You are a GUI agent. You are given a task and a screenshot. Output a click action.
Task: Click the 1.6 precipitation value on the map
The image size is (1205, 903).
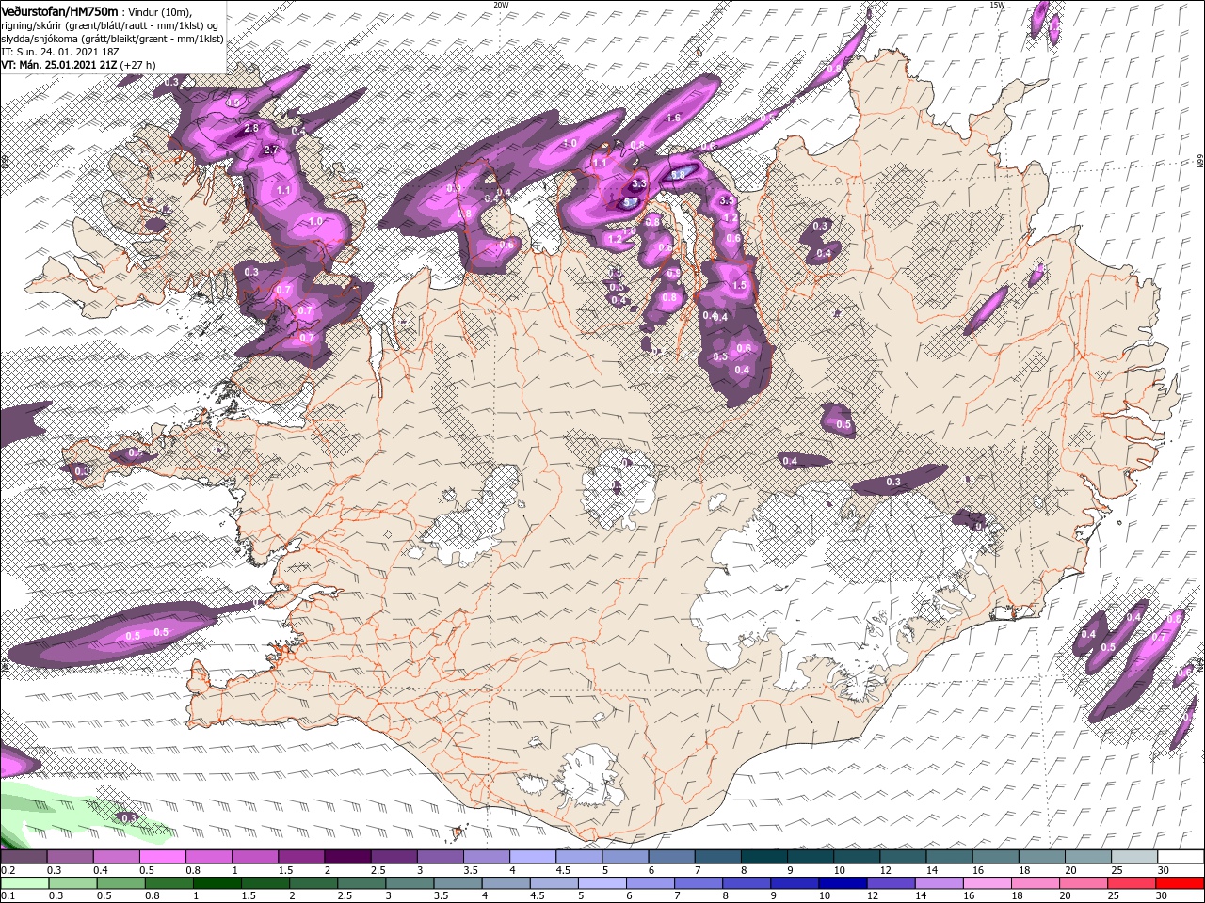673,118
